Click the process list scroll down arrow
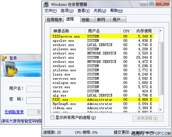This screenshot has width=172, height=137. point(161,110)
